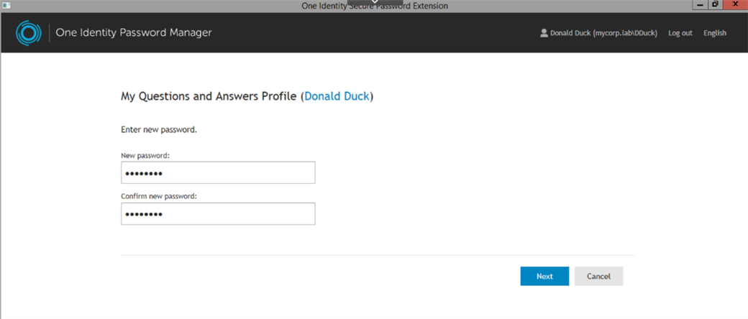The image size is (748, 319).
Task: Click the chevron pull-down handle at top center
Action: pos(375,2)
